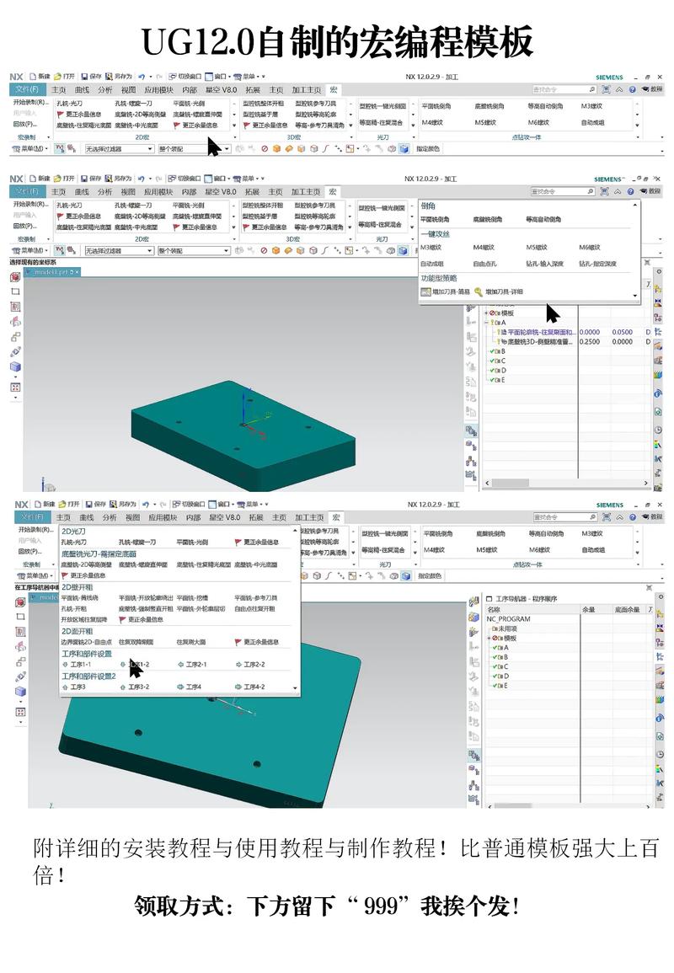Click highlighted blue cube icon, top window toolbar
Viewport: 674px width, 973px height.
(404, 149)
